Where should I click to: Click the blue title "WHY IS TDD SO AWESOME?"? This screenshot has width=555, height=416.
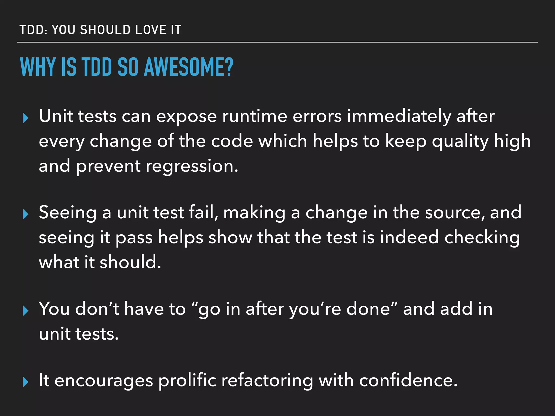pos(126,67)
